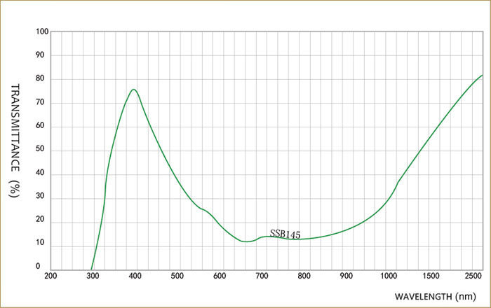
Task: Click the 100 label on the y-axis
Action: point(41,32)
